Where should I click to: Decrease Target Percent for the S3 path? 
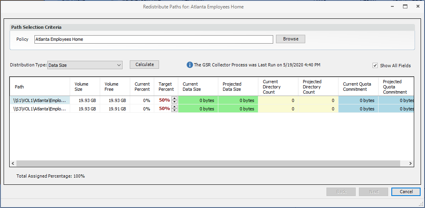(x=175, y=110)
